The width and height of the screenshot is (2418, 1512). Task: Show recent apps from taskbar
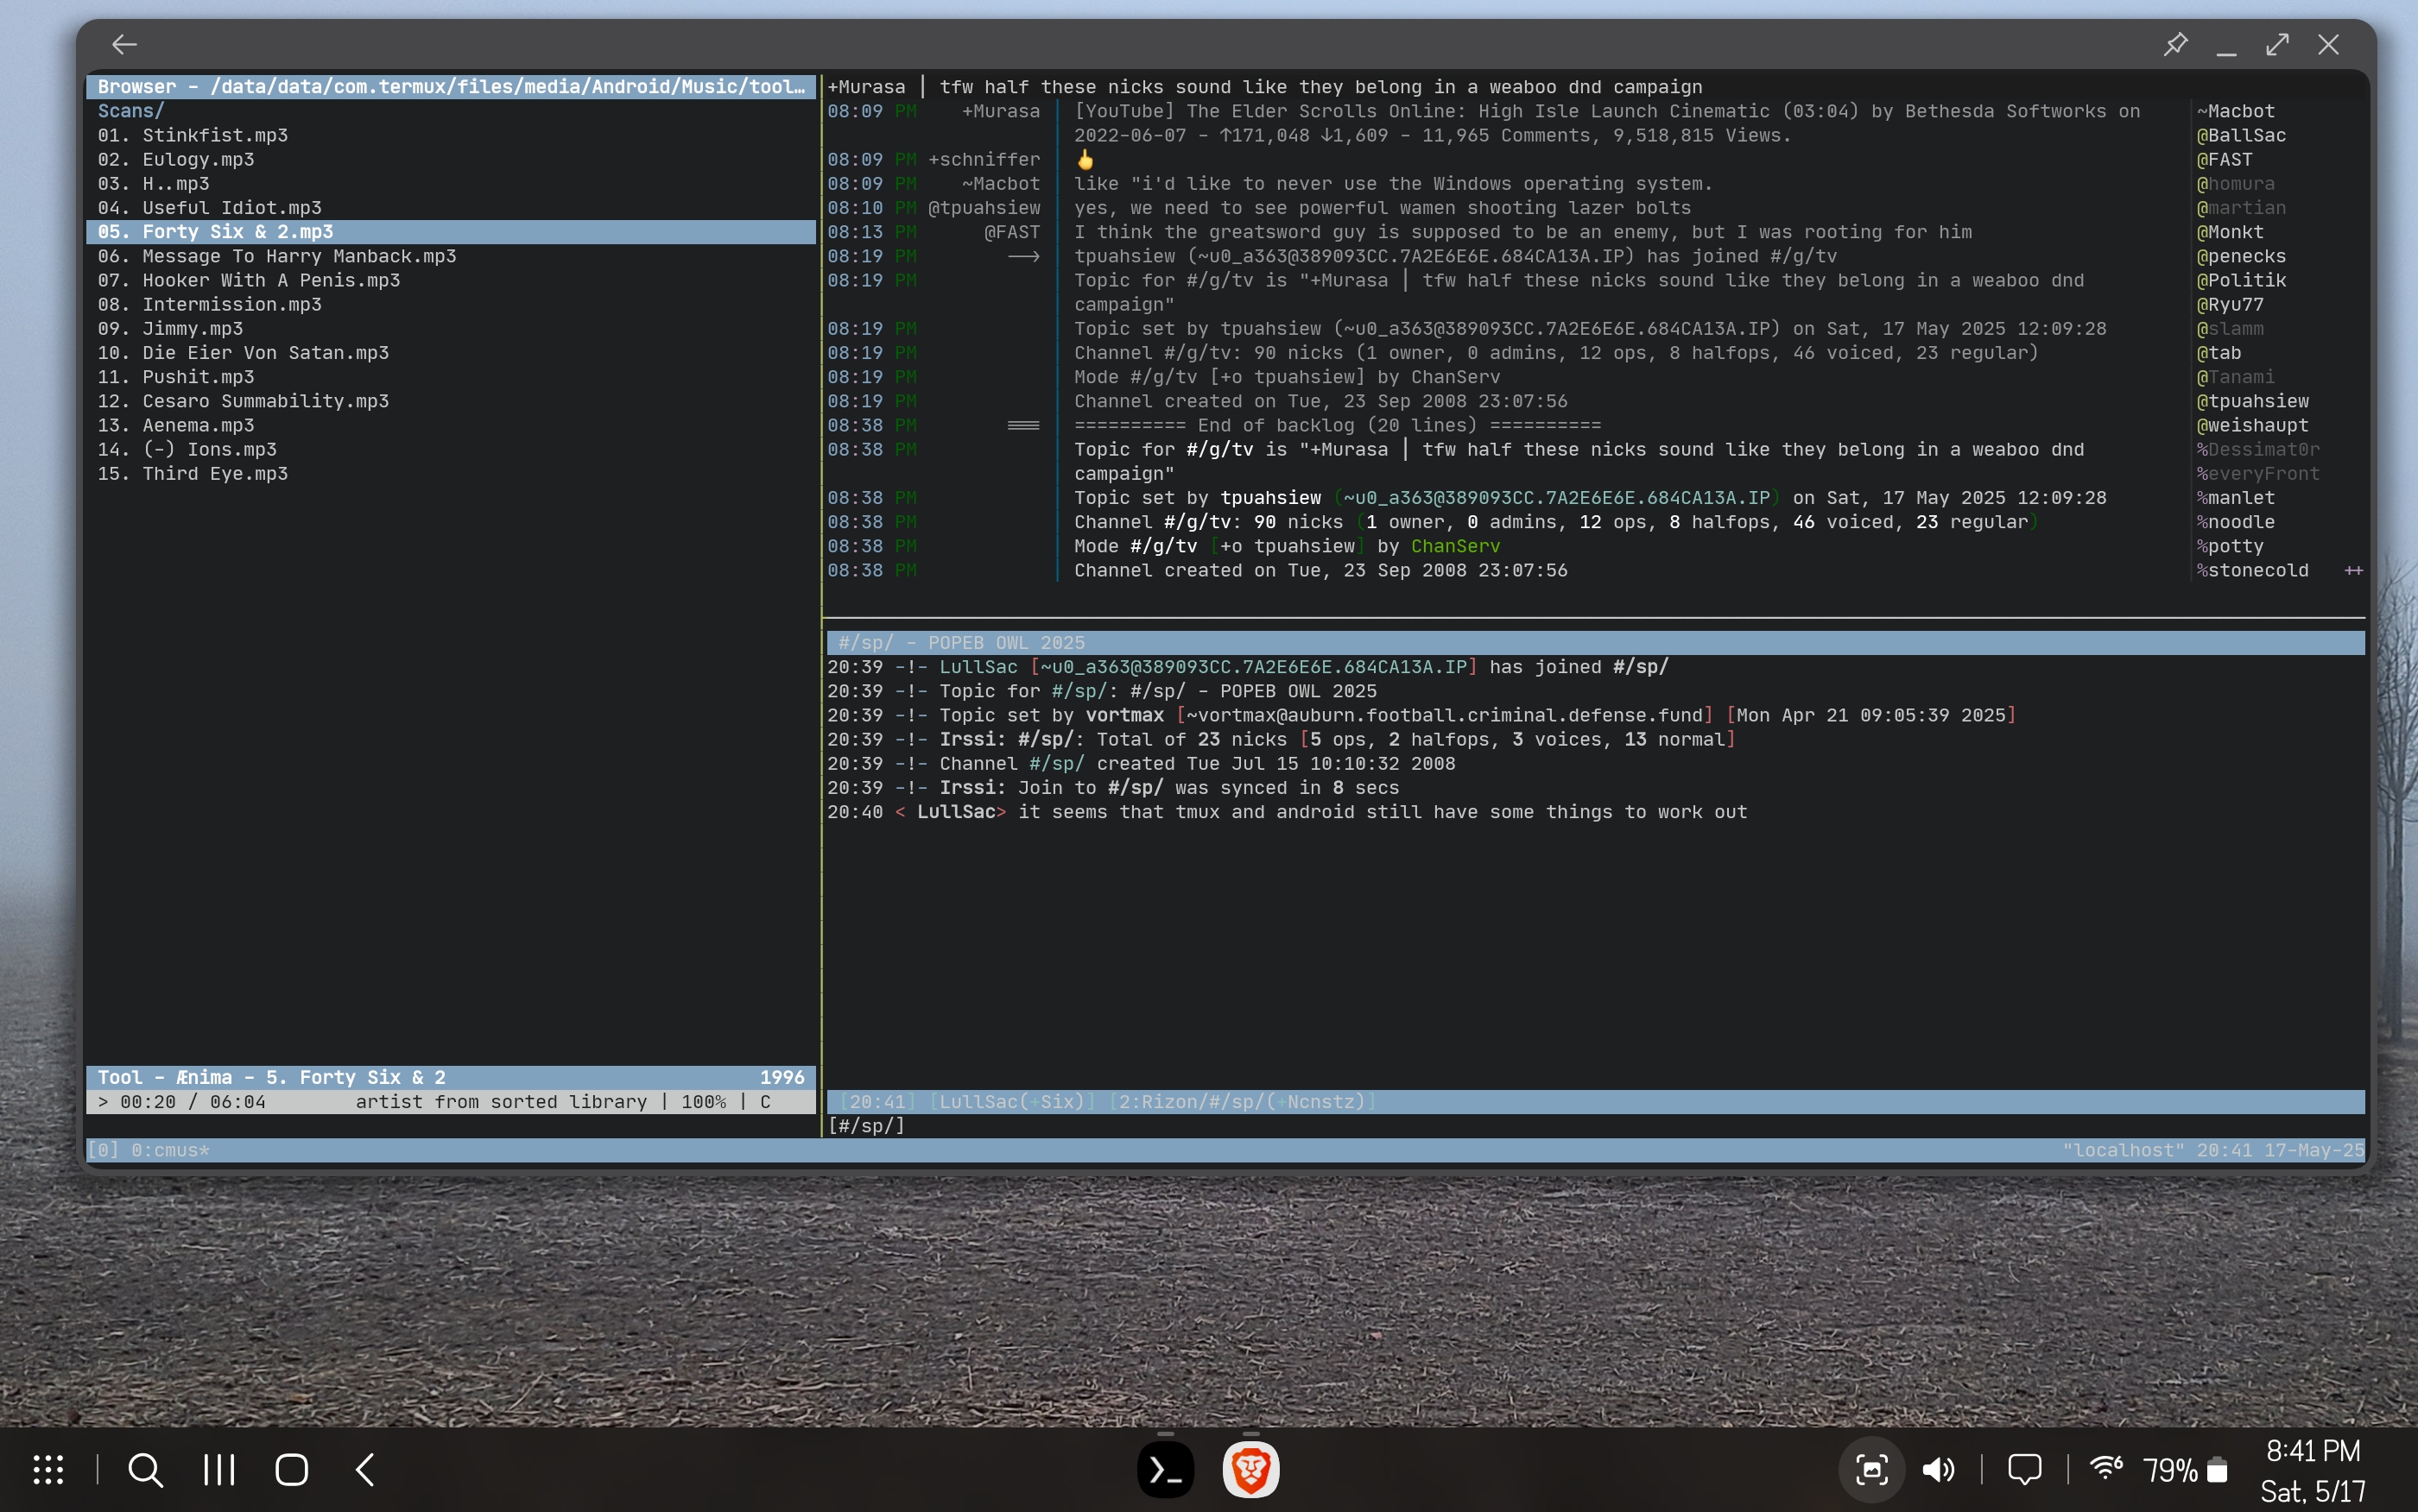[x=218, y=1469]
